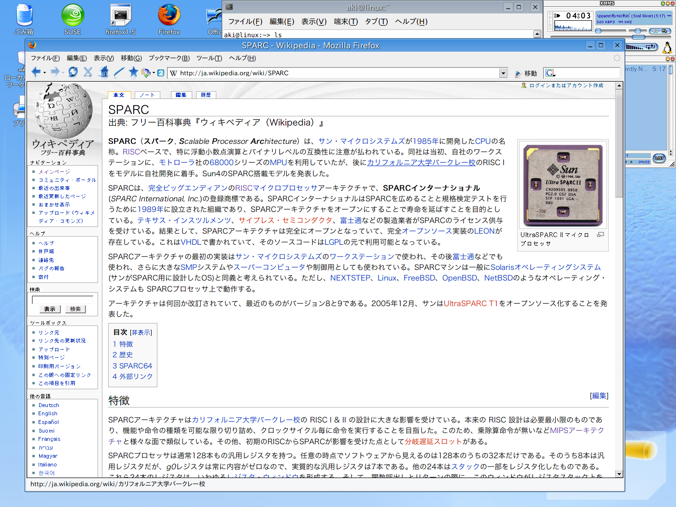Open the ごみ箱 trash desktop icon
Screen dimensions: 676x507
[24, 19]
